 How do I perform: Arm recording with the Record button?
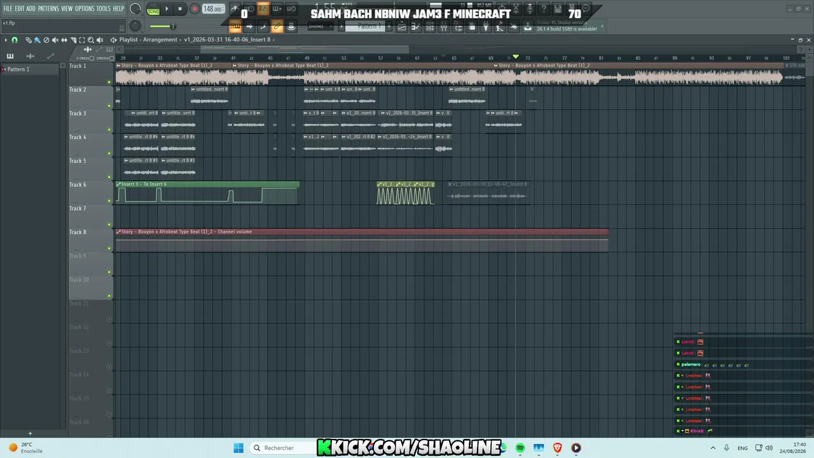(x=195, y=9)
